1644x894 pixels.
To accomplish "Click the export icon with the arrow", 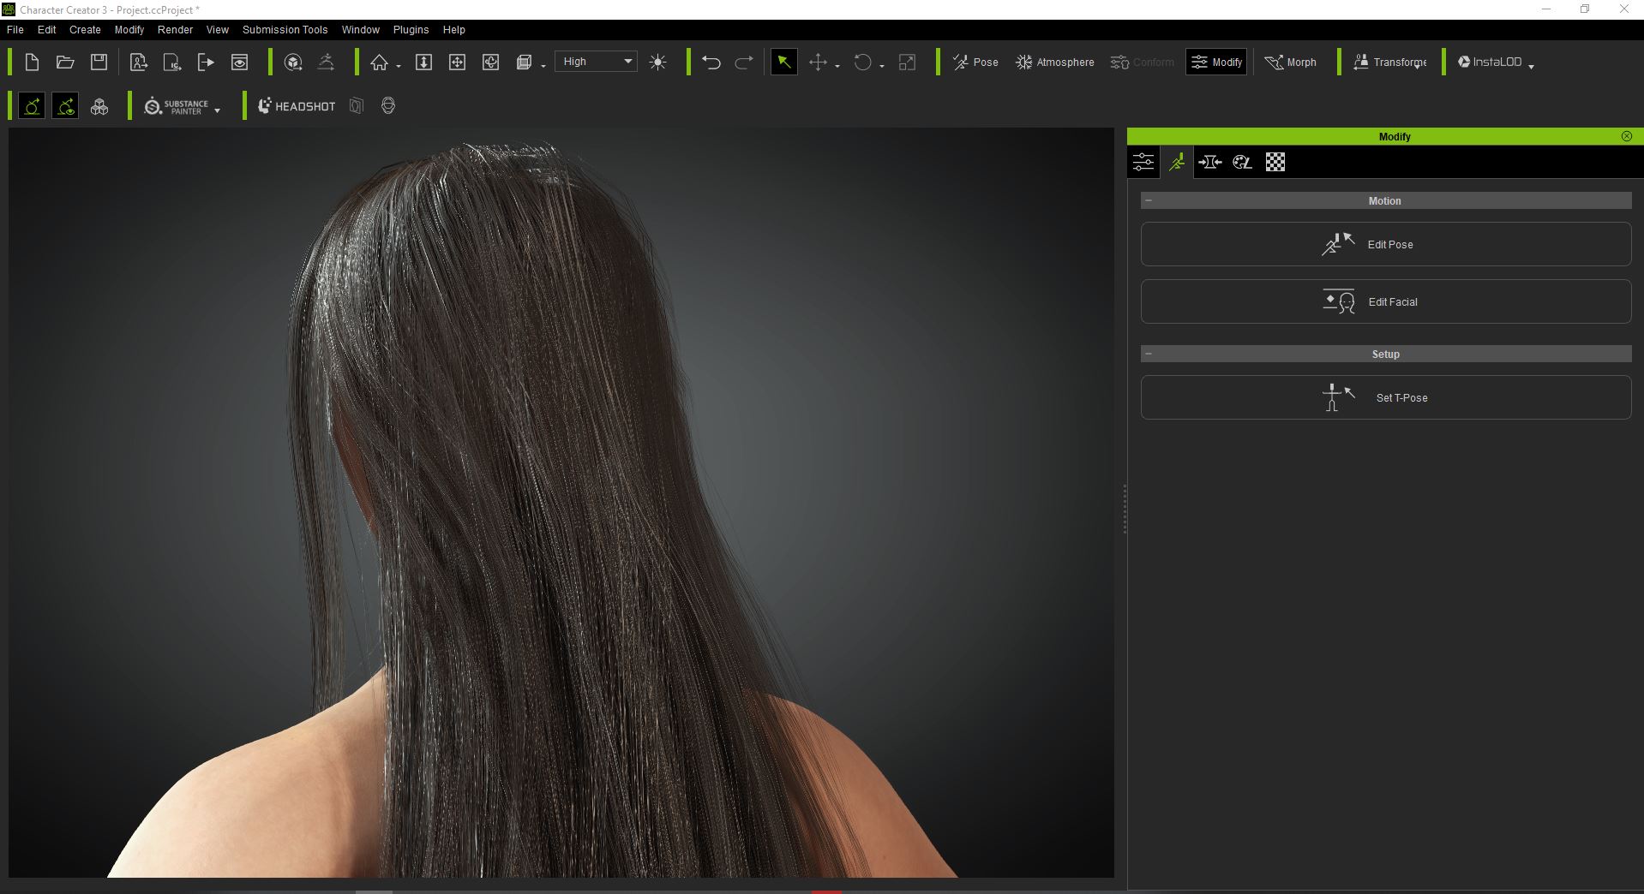I will [206, 62].
